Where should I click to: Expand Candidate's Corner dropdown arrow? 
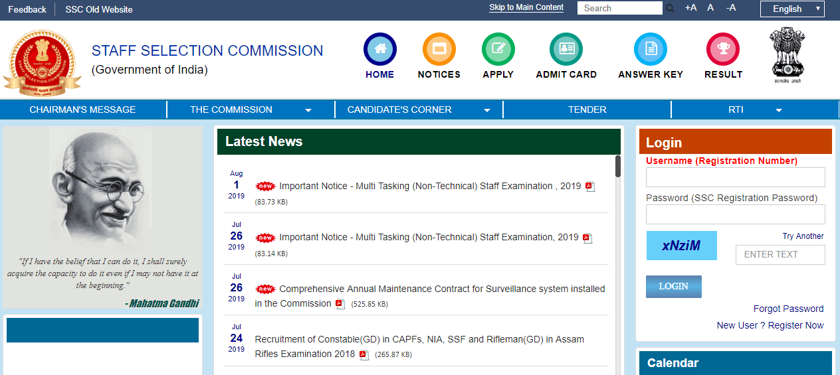click(487, 110)
